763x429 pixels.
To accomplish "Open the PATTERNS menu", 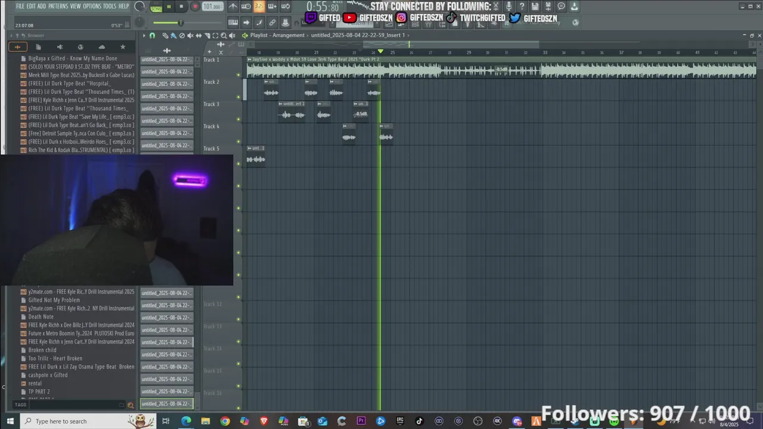I will [58, 6].
